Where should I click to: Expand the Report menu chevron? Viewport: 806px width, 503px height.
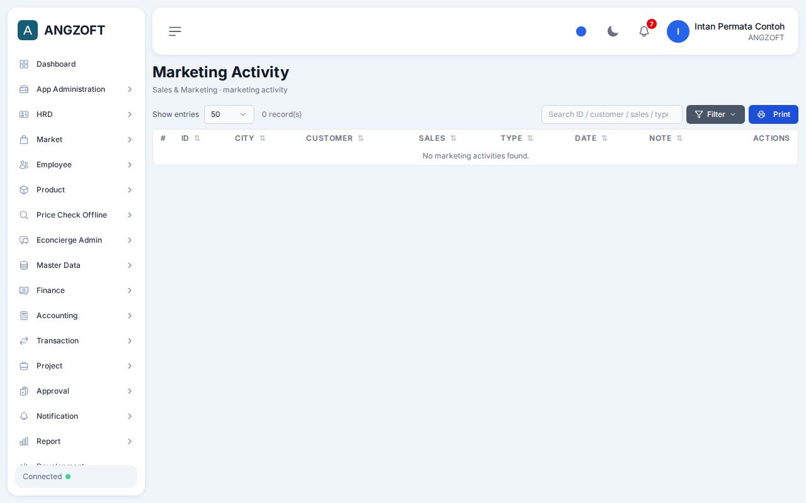[130, 441]
